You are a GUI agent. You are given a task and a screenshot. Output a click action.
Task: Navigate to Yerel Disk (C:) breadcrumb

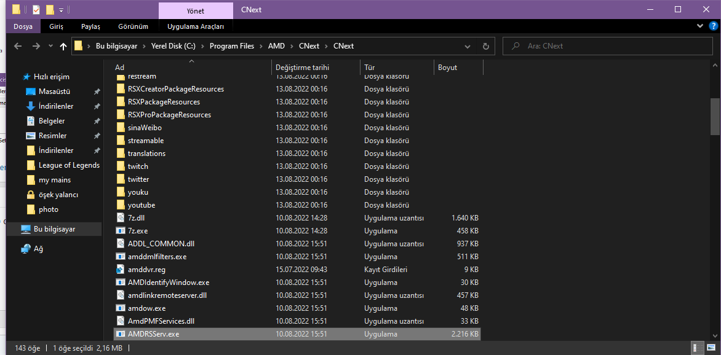173,46
